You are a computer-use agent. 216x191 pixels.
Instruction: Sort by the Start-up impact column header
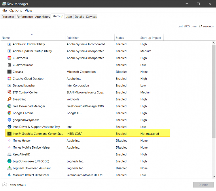pyautogui.click(x=151, y=37)
